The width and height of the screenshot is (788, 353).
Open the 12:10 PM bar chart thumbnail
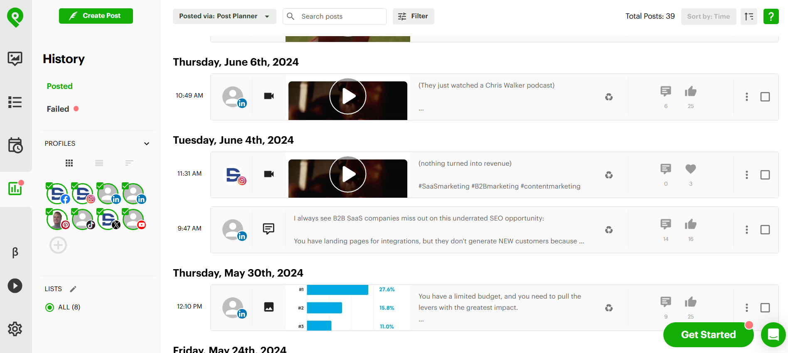coord(348,308)
